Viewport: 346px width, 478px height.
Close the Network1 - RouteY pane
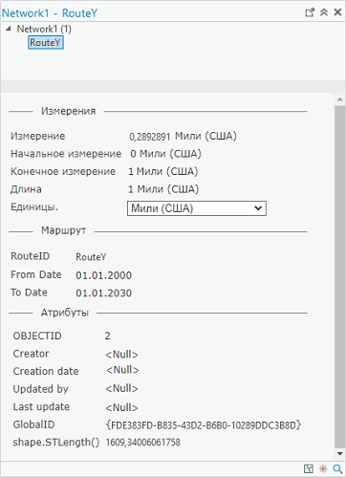pos(337,12)
